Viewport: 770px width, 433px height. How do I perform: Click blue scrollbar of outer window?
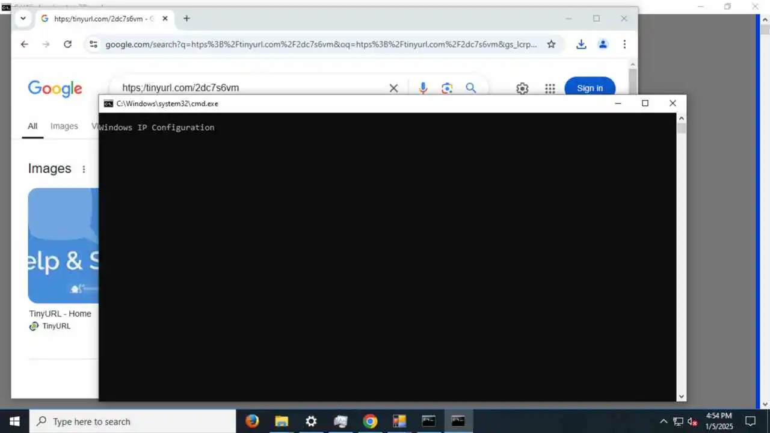(758, 210)
